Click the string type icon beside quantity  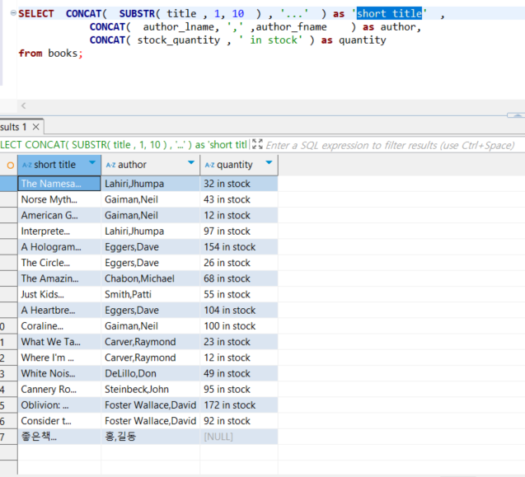click(209, 165)
